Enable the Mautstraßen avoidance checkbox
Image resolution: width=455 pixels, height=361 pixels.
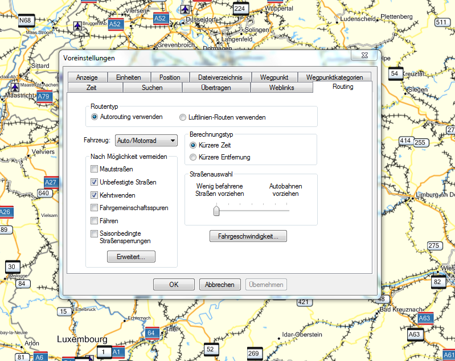click(94, 169)
